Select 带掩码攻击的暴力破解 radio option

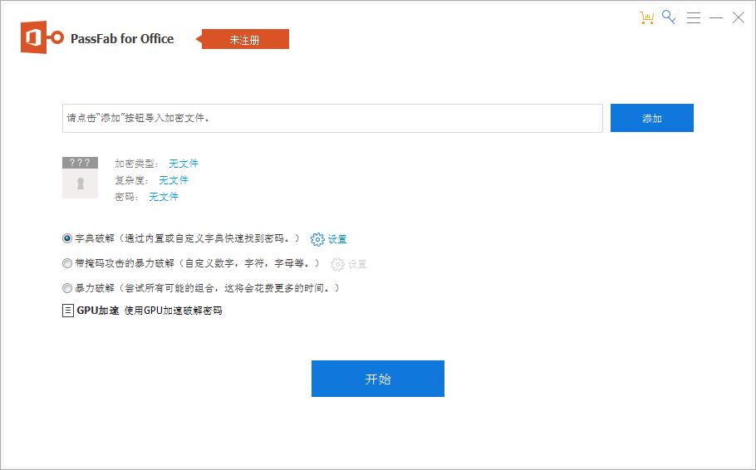click(x=67, y=263)
